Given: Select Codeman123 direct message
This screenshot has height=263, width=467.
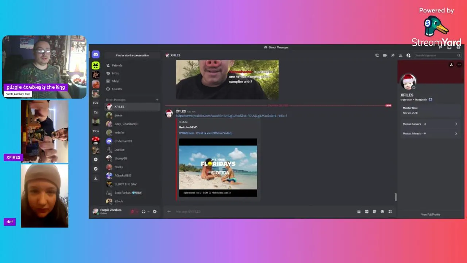Looking at the screenshot, I should [132, 141].
